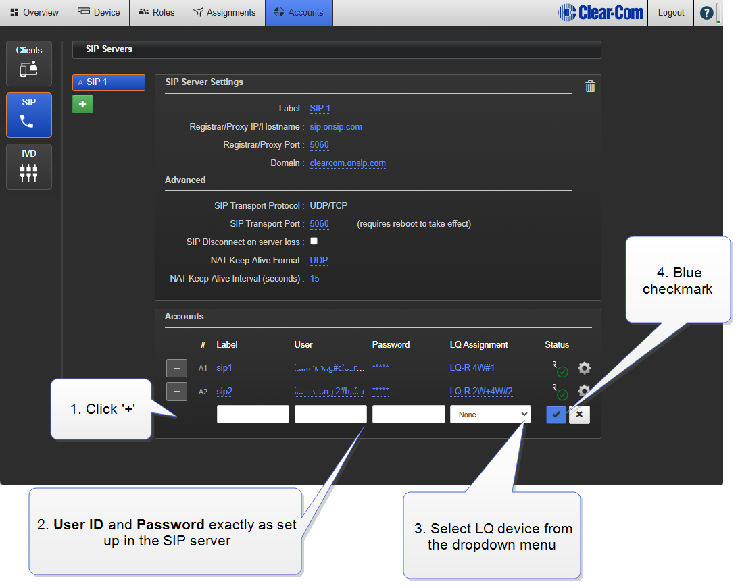This screenshot has height=588, width=740.
Task: Open LQ-R 4W#1 assignment for sip1
Action: click(472, 368)
